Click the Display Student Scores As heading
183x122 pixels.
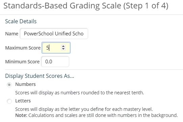tap(40, 76)
